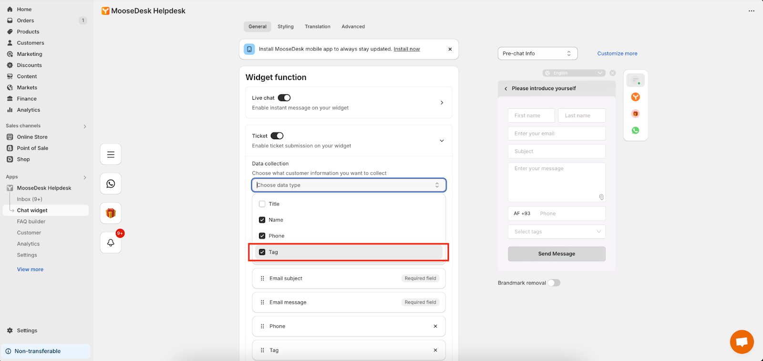The height and width of the screenshot is (361, 763).
Task: Open the gift box floating button
Action: pos(111,213)
